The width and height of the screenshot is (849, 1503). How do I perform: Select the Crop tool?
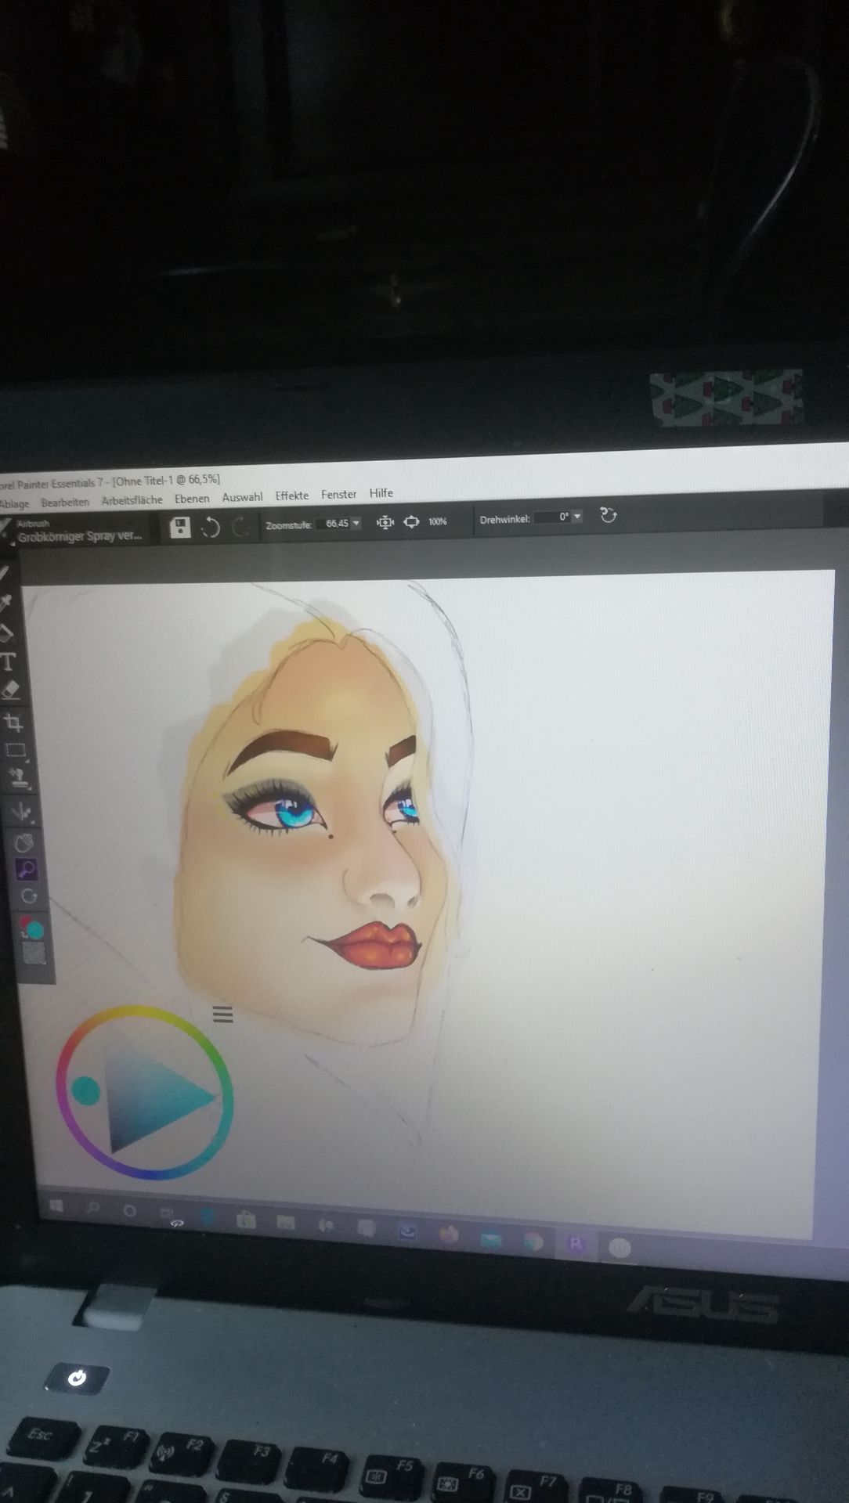point(13,722)
